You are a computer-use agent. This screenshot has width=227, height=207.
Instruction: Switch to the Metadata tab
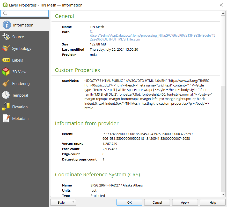(20, 119)
